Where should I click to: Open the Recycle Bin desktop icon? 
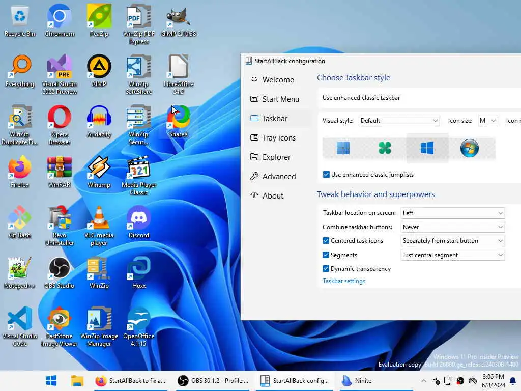20,20
